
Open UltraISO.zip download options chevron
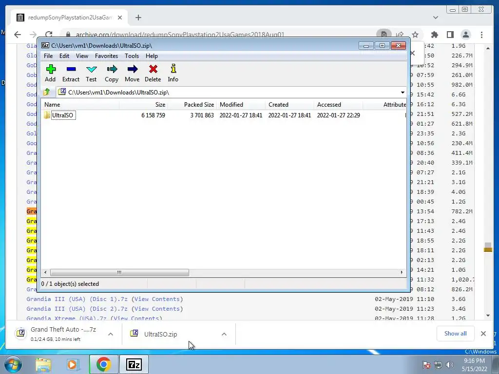pyautogui.click(x=224, y=334)
